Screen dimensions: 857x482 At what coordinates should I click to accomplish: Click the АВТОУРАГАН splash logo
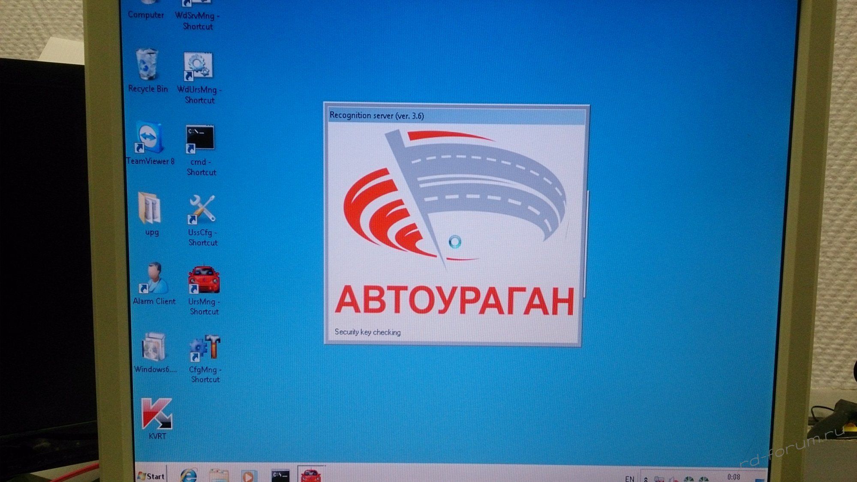coord(454,223)
